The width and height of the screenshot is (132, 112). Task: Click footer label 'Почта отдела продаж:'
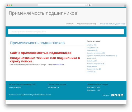(57, 84)
